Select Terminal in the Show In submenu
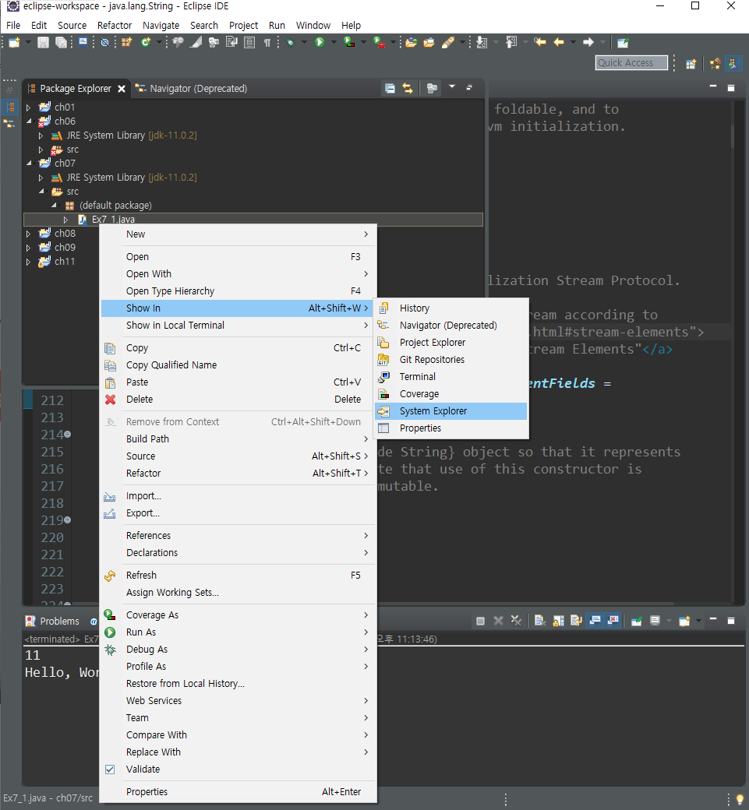Screen dimensions: 749x810 [450, 377]
